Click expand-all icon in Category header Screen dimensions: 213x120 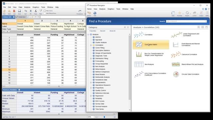pyautogui.click(x=125, y=27)
